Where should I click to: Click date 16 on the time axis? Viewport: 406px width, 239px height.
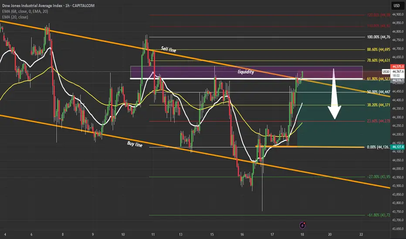pos(242,235)
